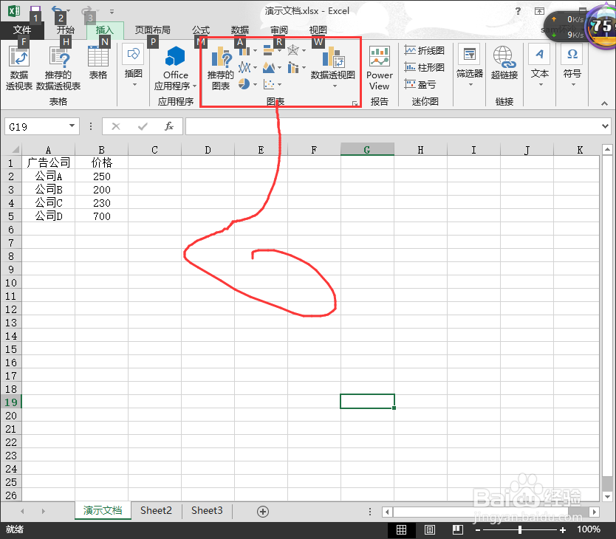Image resolution: width=616 pixels, height=539 pixels.
Task: Switch to Normal view in status bar
Action: (402, 530)
